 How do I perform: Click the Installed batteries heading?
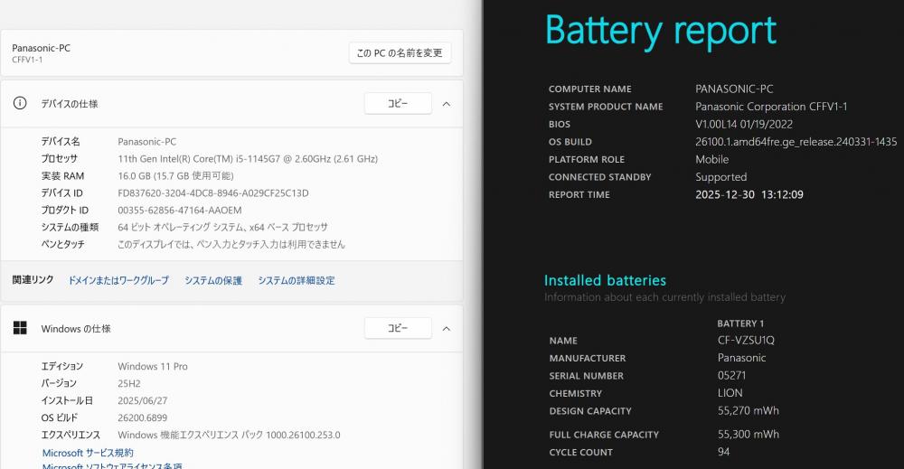tap(605, 280)
